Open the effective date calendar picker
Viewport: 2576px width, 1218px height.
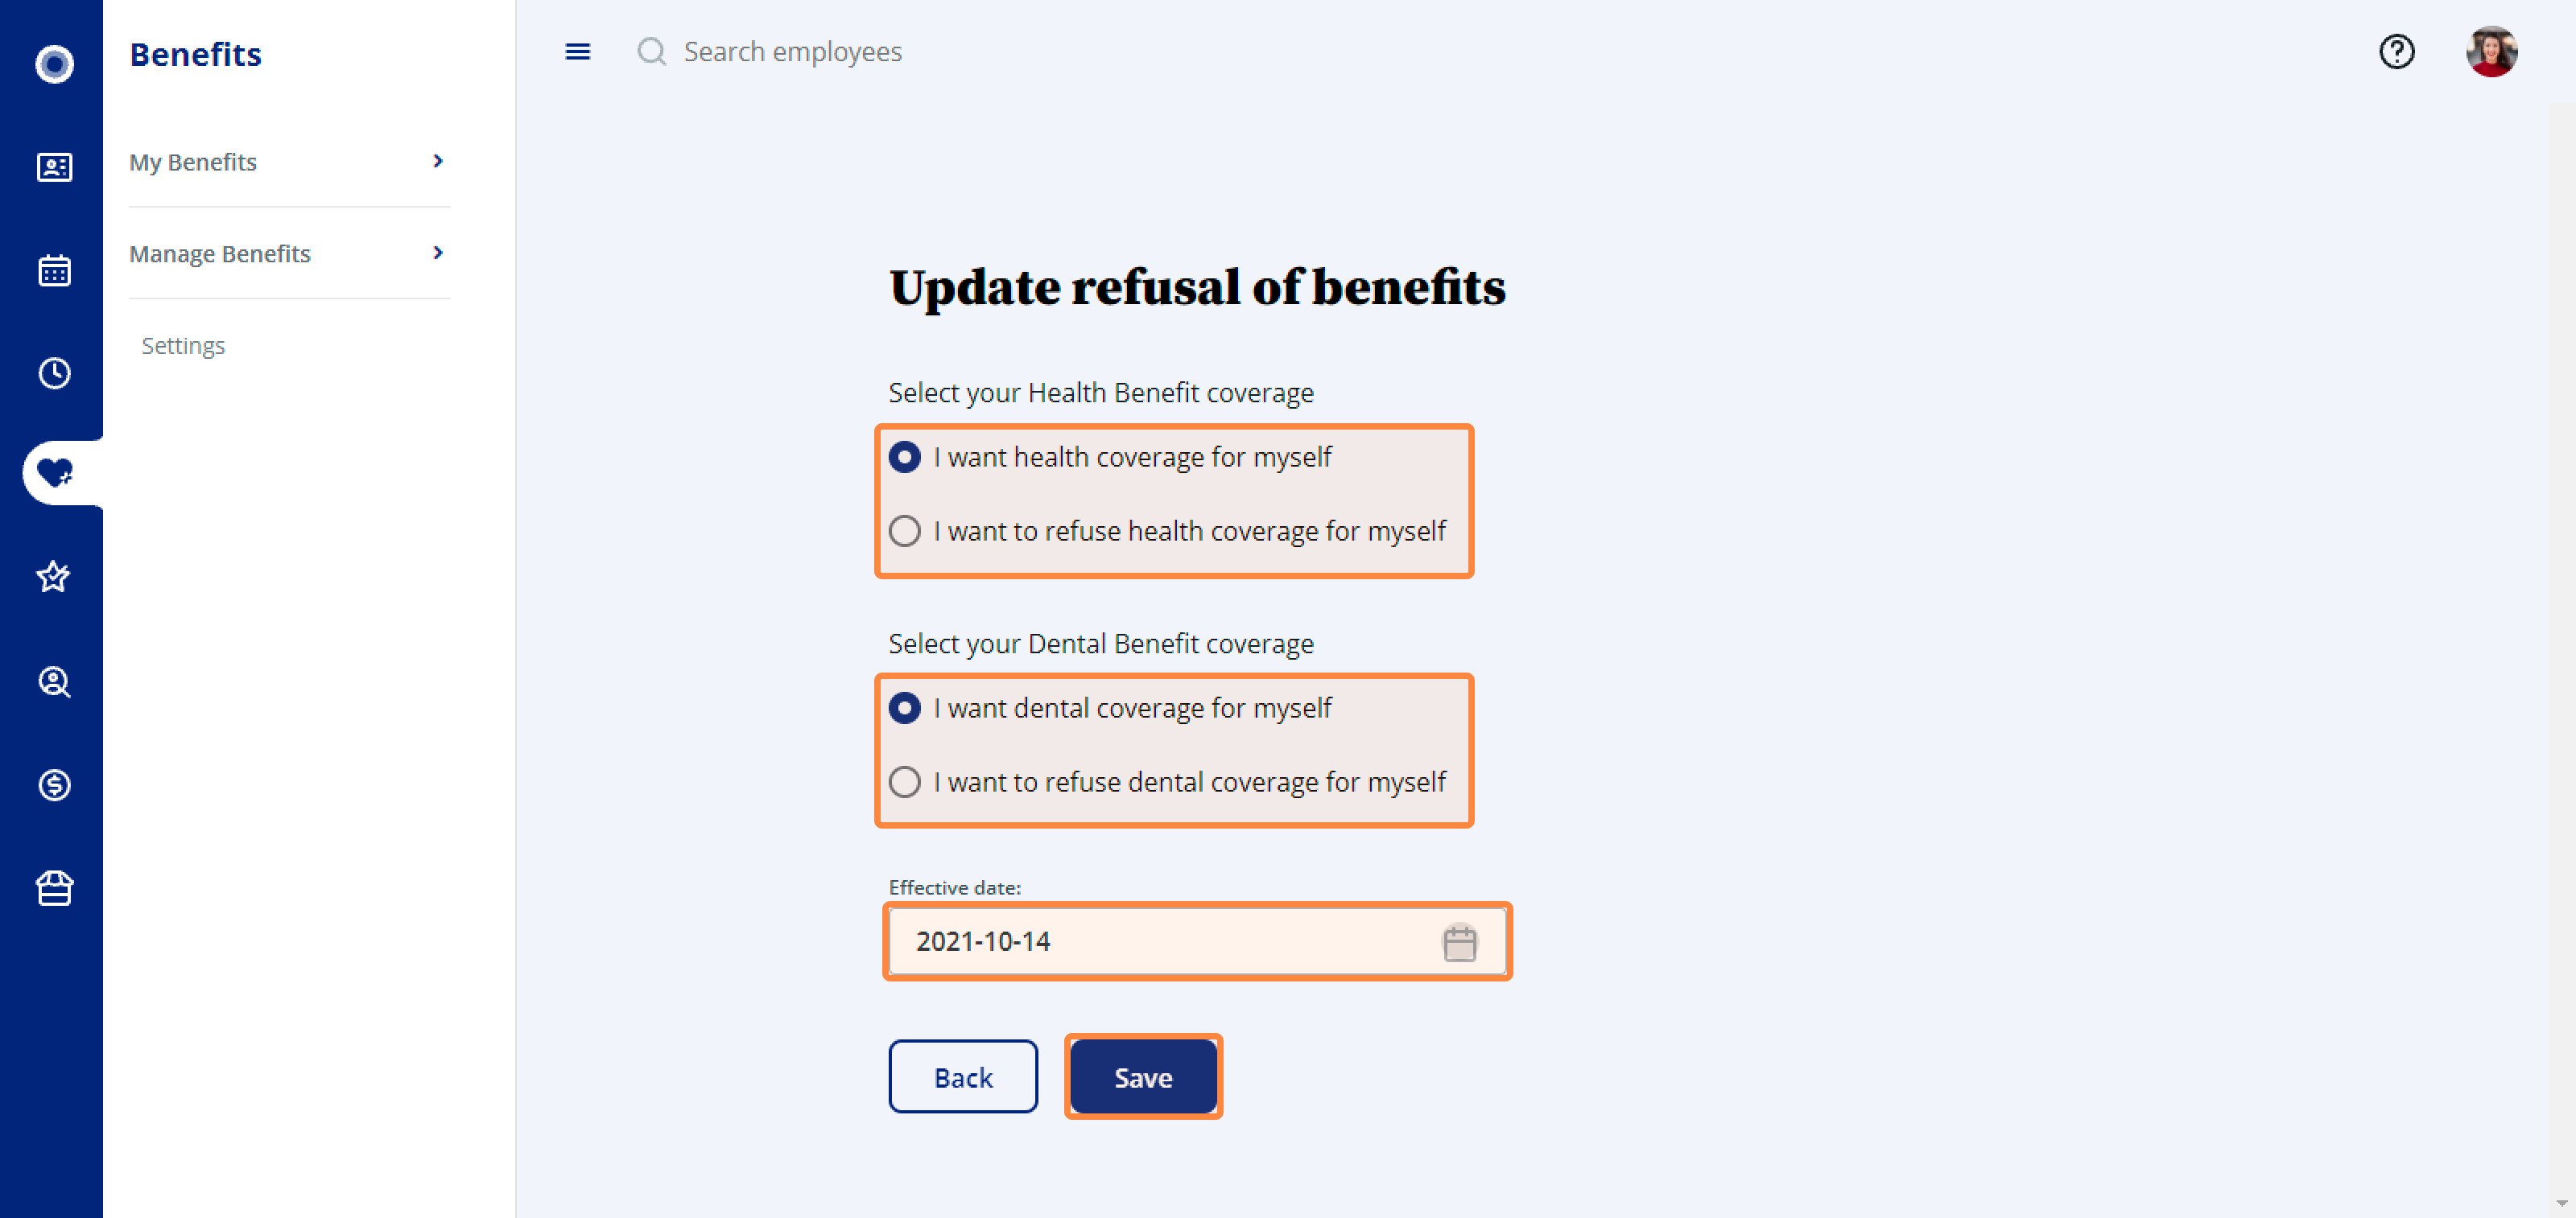click(1459, 942)
